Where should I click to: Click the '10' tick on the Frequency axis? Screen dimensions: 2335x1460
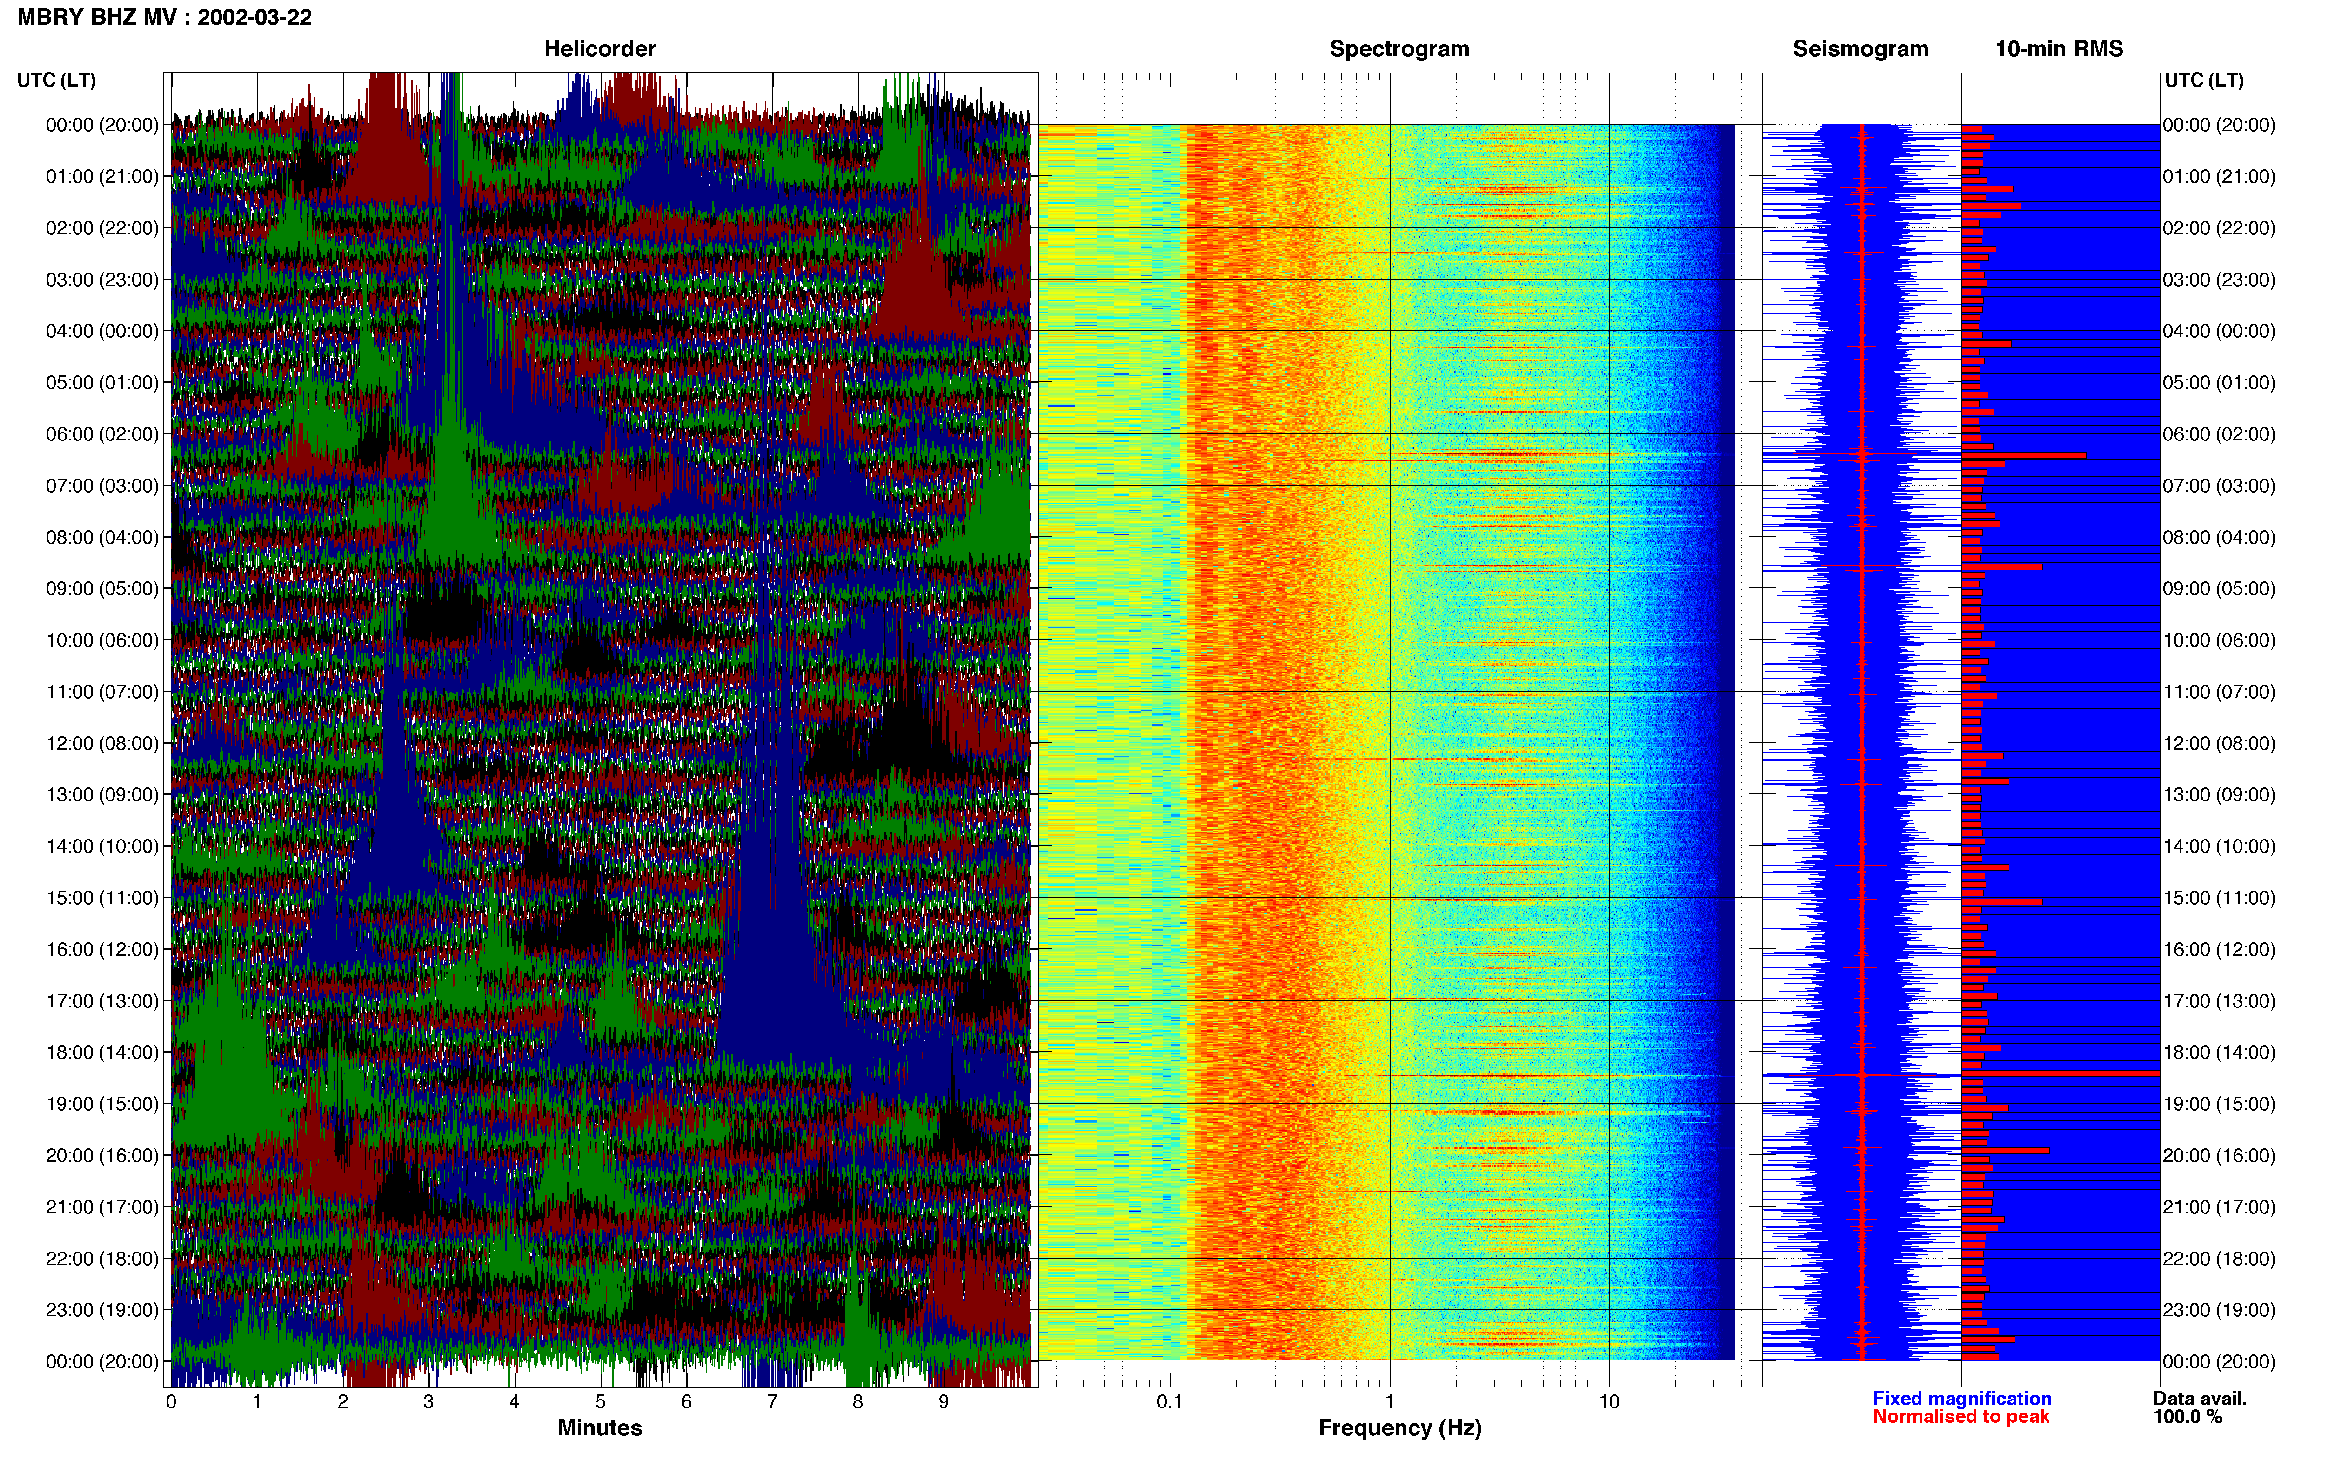pyautogui.click(x=1609, y=1402)
